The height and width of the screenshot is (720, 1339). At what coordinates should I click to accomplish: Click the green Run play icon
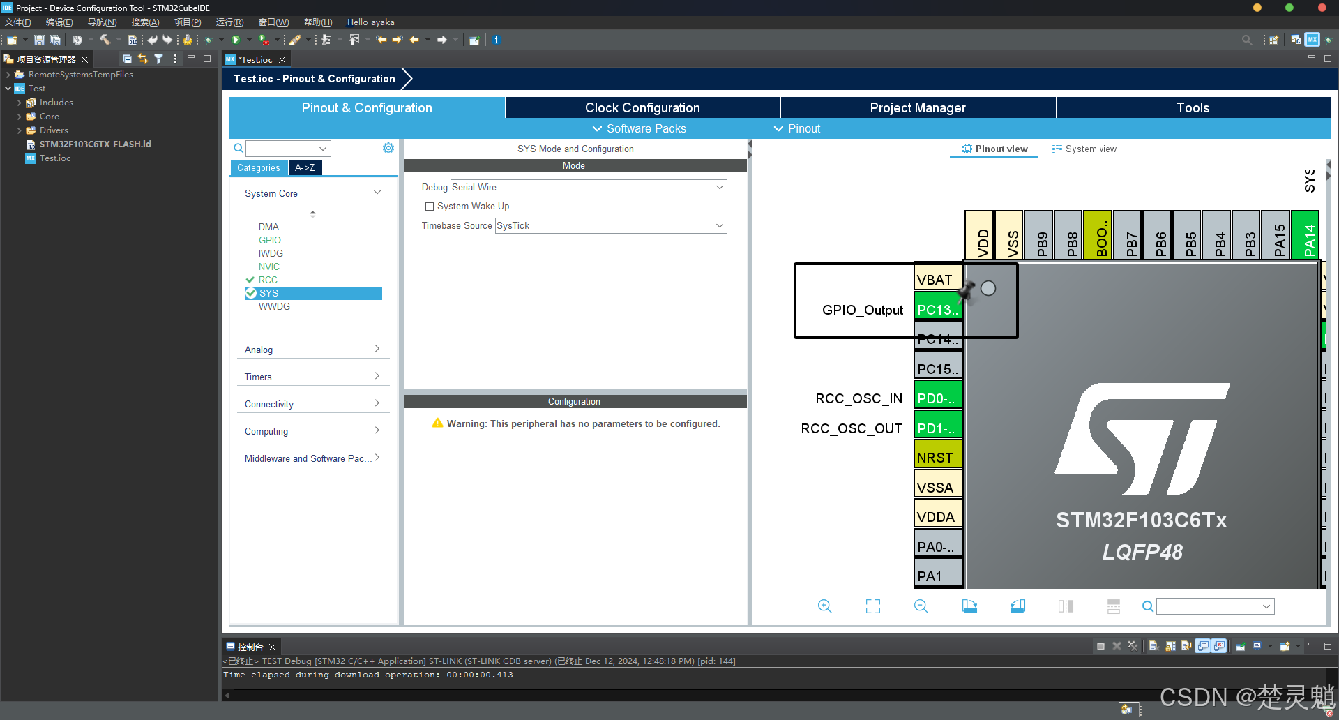(236, 40)
